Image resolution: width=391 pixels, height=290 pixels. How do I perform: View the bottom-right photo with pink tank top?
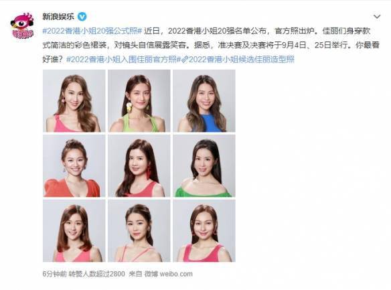pos(204,231)
